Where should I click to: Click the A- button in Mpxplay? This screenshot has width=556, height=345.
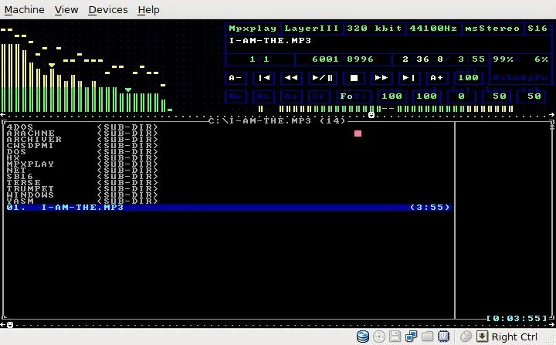point(236,78)
